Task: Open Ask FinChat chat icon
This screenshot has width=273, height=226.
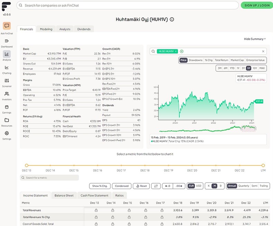Action: (7, 26)
